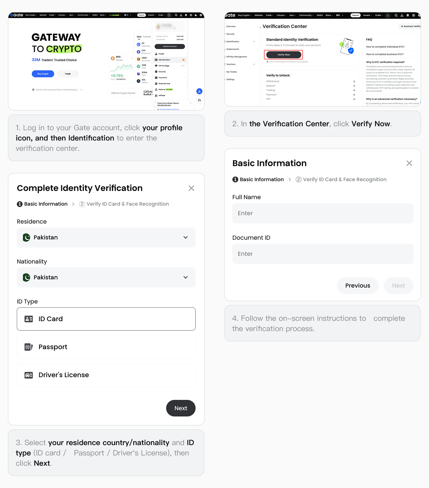Click the blue floating download app icon
429x488 pixels.
coord(199,91)
